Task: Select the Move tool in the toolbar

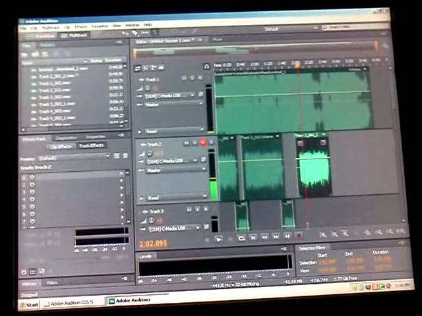Action: click(x=125, y=34)
